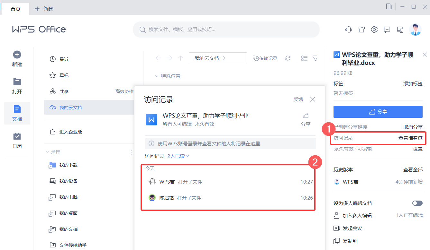The height and width of the screenshot is (250, 430).
Task: Copy the document using 复制到
Action: (x=350, y=241)
